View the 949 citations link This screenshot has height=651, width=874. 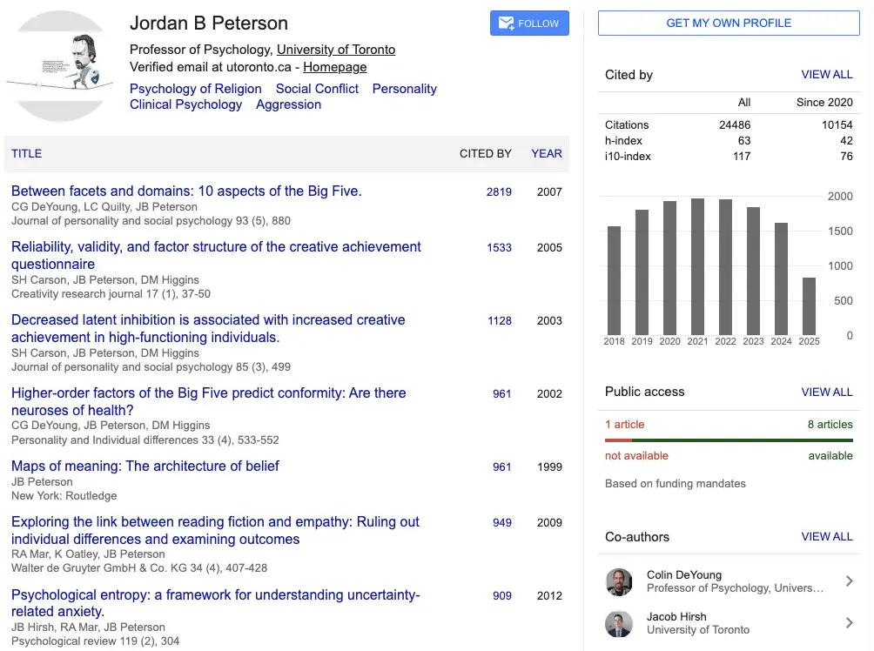pyautogui.click(x=501, y=522)
